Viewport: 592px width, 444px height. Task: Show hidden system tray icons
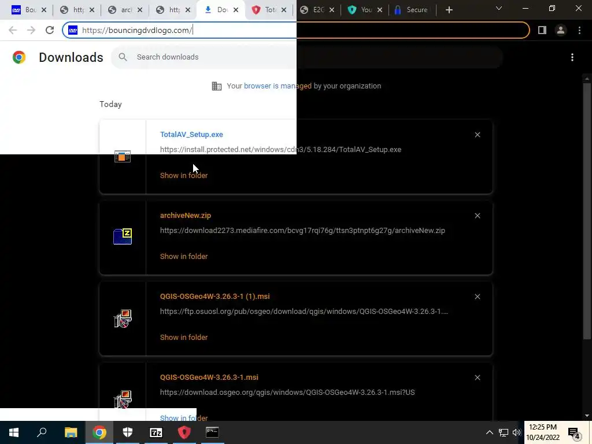pos(489,432)
